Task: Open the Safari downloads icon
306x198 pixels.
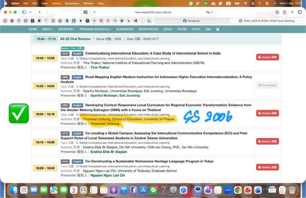Action: 277,12
